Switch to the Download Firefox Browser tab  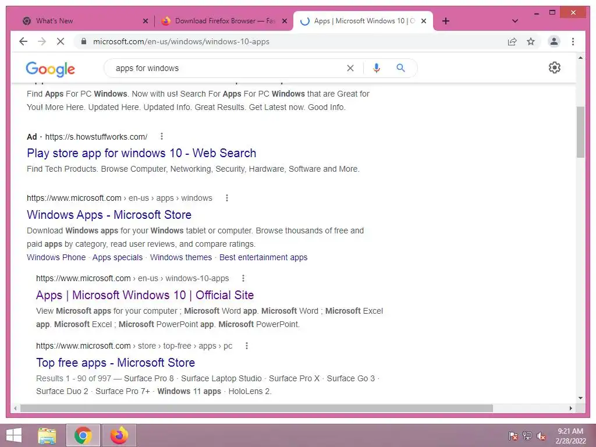[x=223, y=21]
